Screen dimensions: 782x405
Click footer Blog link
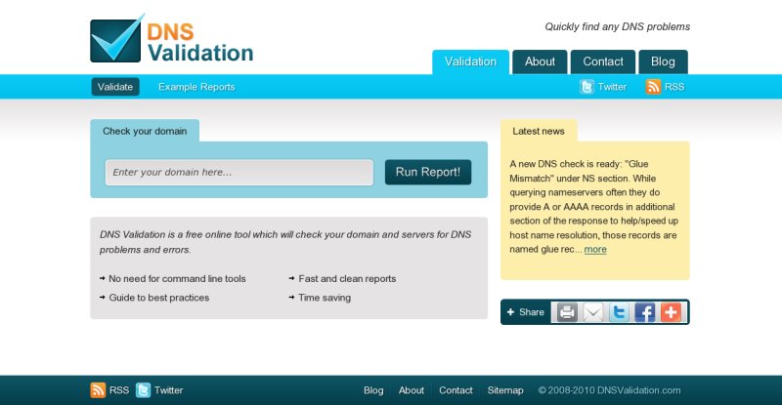pyautogui.click(x=373, y=390)
